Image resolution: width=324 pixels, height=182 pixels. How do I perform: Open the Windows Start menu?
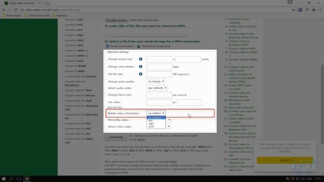[4, 178]
